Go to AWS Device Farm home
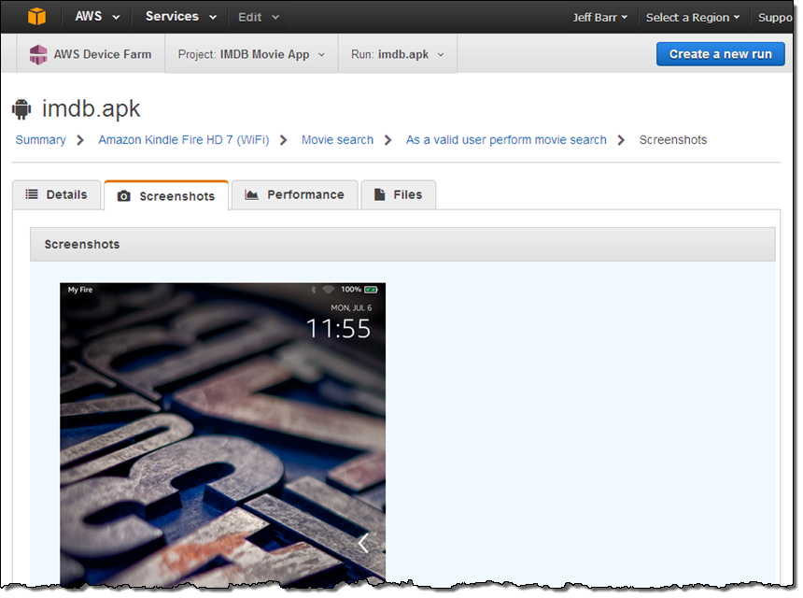803x598 pixels. pyautogui.click(x=91, y=54)
